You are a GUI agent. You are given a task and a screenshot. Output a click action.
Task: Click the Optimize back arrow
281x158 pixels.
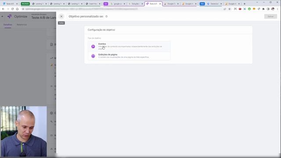point(2,16)
